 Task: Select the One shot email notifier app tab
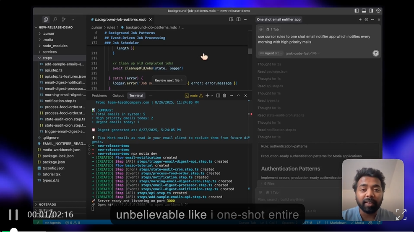click(x=279, y=20)
